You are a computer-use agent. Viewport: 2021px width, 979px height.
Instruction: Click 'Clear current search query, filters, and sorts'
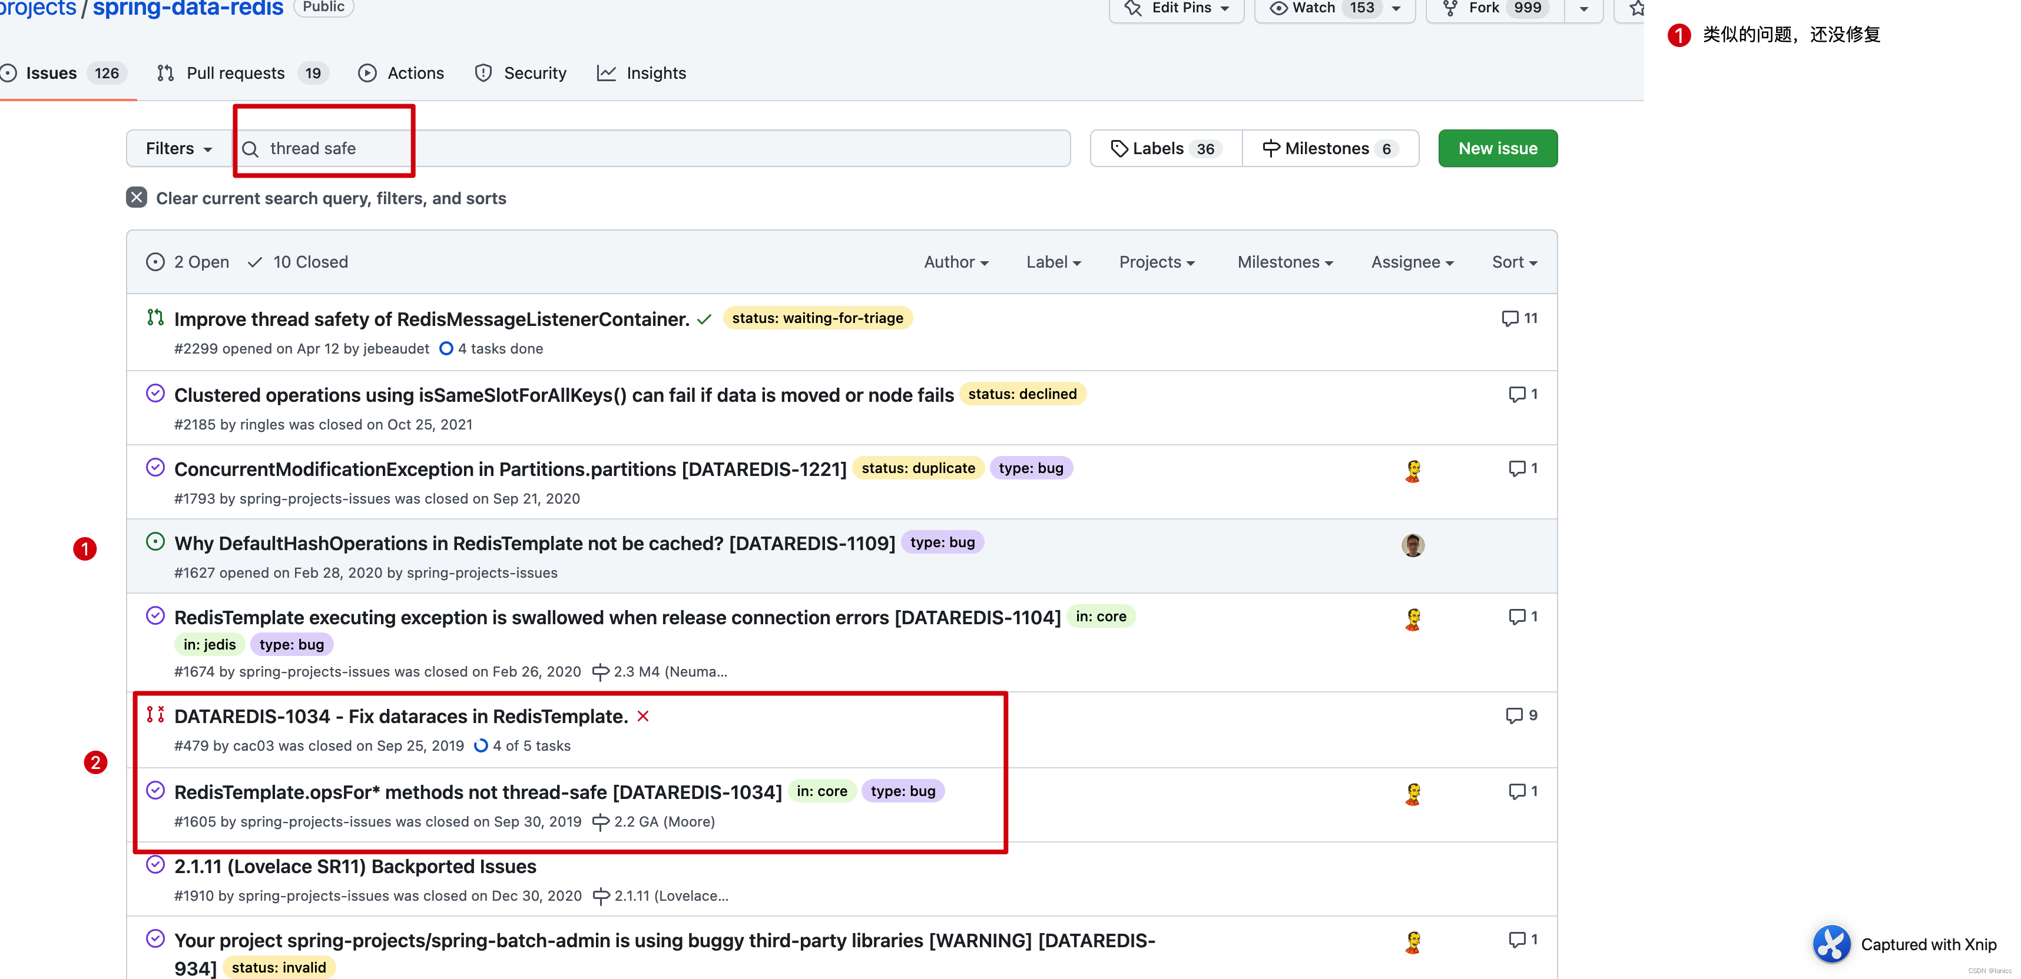tap(316, 198)
